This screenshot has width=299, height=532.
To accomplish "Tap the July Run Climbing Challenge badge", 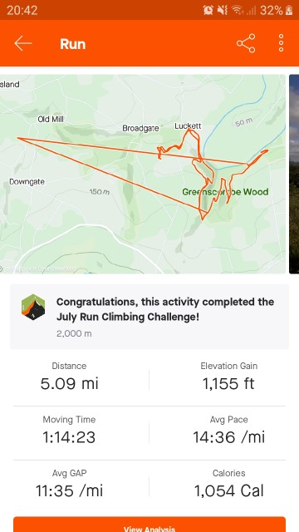I will [x=33, y=307].
